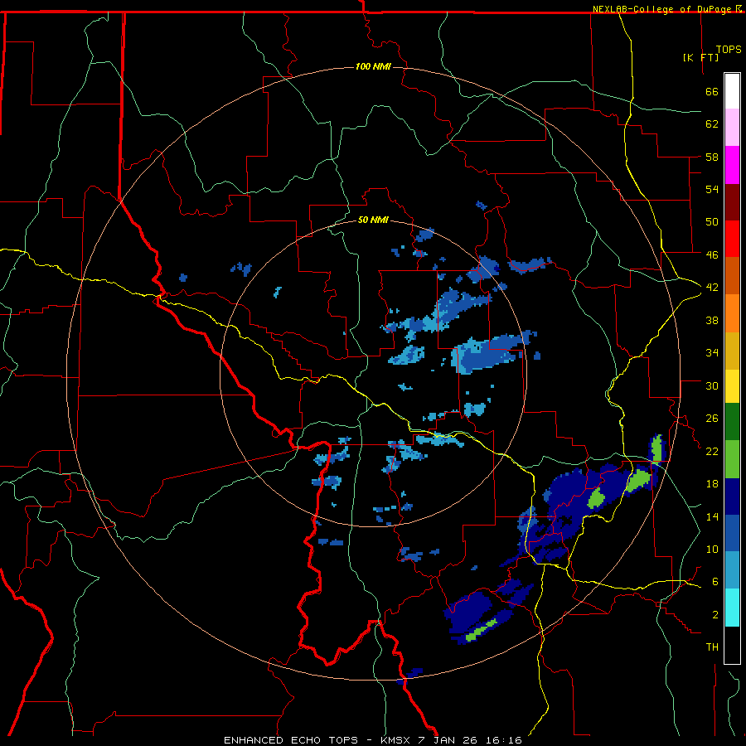746x746 pixels.
Task: Select the "KMSX" station identifier
Action: click(x=395, y=740)
